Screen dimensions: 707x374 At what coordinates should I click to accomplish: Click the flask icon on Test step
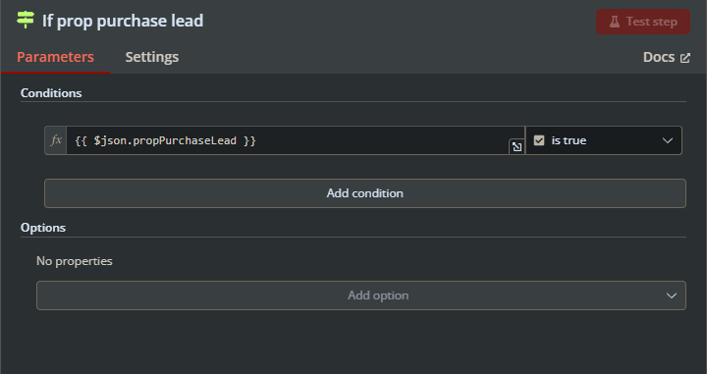(x=614, y=22)
